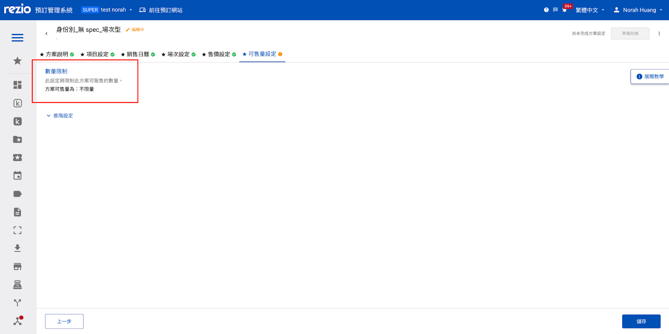669x334 pixels.
Task: Expand the 進階設定 section
Action: click(59, 116)
